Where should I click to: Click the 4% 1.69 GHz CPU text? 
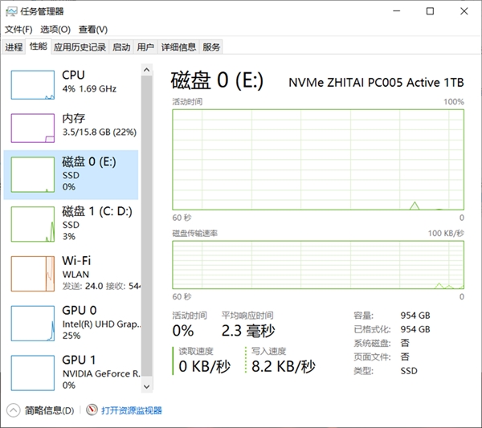[89, 89]
